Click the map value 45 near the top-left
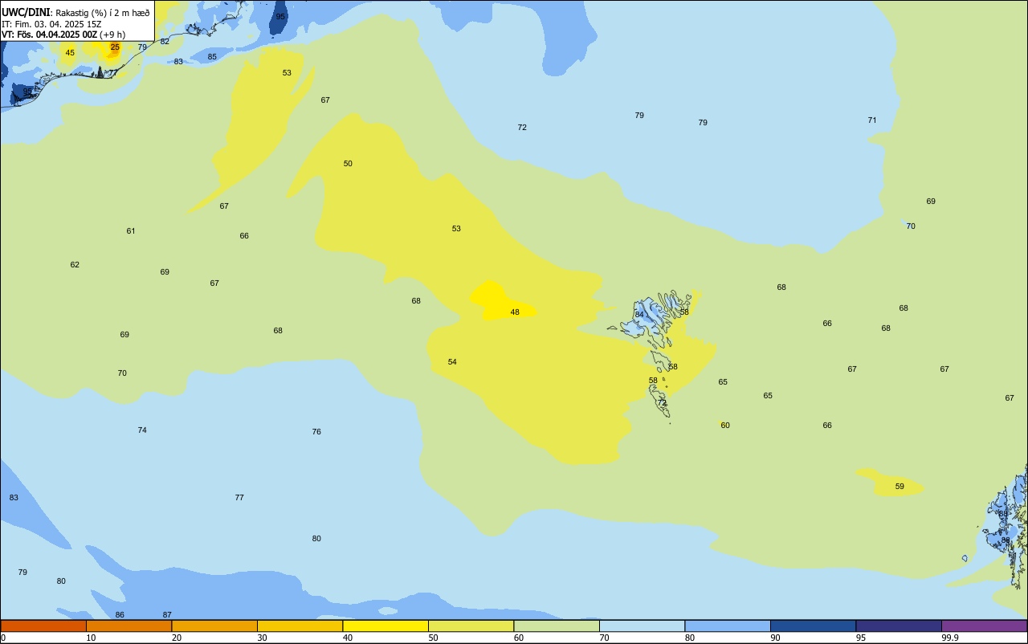This screenshot has width=1028, height=644. coord(70,53)
